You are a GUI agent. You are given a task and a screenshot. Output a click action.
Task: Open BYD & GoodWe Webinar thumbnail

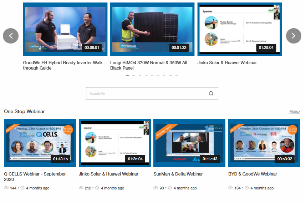[x=264, y=143]
